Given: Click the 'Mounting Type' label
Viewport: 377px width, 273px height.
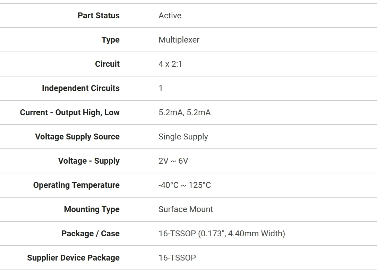Looking at the screenshot, I should click(92, 209).
